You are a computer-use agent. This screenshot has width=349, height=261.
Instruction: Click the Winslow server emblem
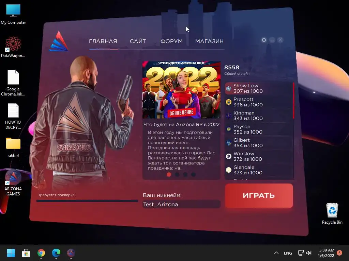click(229, 156)
